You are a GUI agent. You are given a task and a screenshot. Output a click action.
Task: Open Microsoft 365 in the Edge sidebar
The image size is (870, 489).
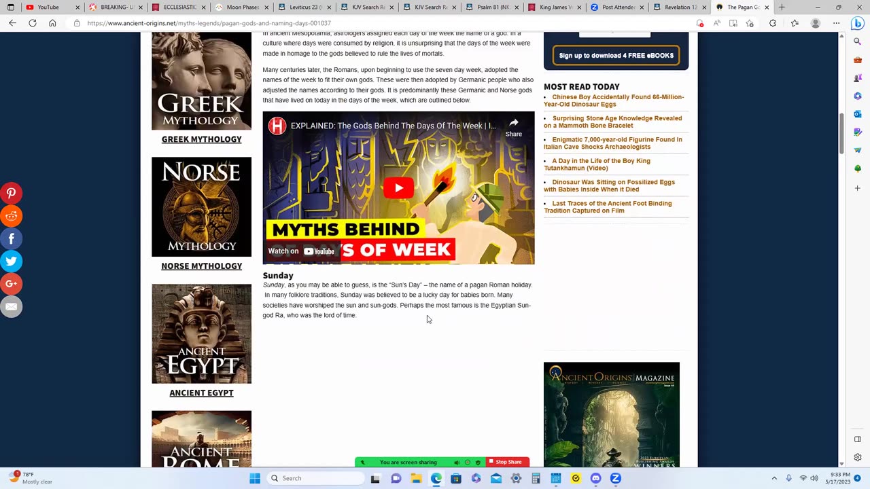(858, 96)
